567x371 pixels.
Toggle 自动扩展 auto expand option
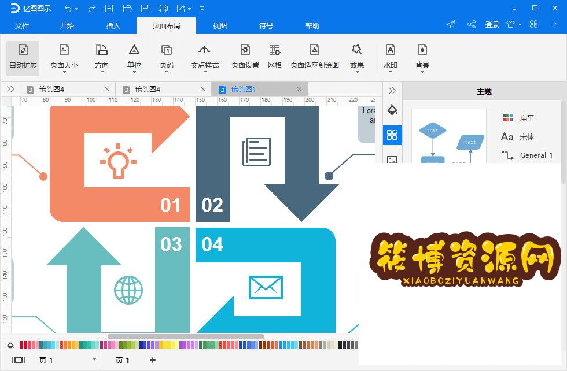[x=23, y=58]
